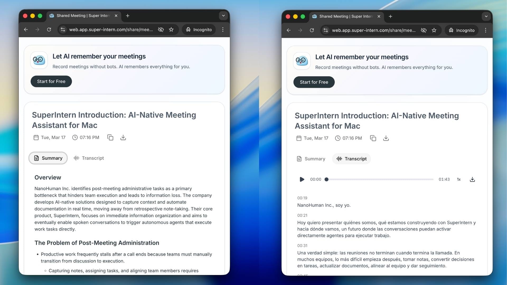Screen dimensions: 507x285
Task: Reload the page in left browser window
Action: coord(49,30)
